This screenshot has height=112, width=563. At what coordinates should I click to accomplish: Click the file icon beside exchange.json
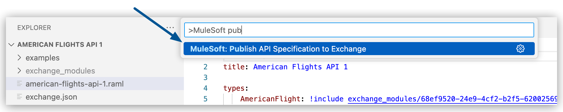(19, 97)
